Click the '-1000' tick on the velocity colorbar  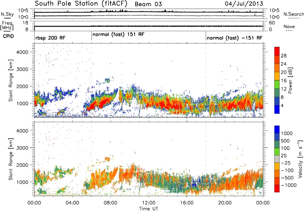coord(289,185)
